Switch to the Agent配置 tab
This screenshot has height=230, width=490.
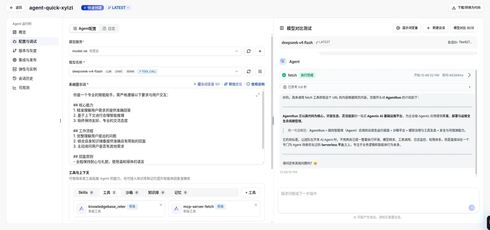(x=85, y=29)
